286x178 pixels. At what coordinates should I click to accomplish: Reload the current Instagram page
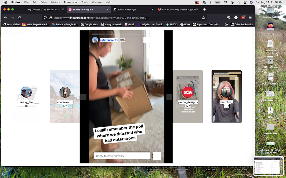[x=20, y=18]
